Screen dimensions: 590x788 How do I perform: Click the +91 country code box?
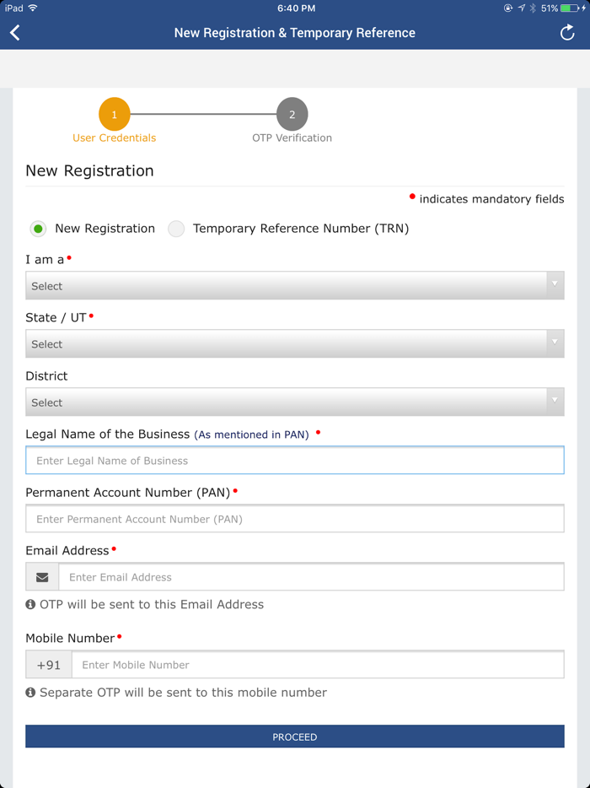48,664
